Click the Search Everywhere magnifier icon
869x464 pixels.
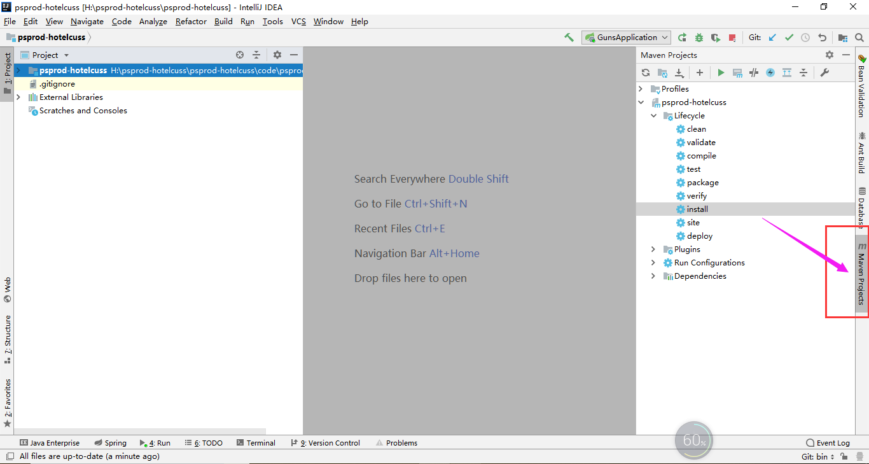point(859,38)
